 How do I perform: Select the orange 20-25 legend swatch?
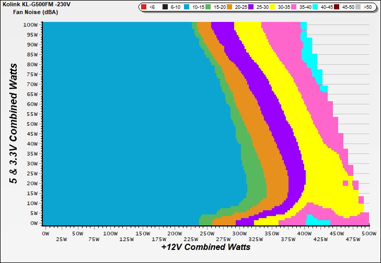pos(229,7)
